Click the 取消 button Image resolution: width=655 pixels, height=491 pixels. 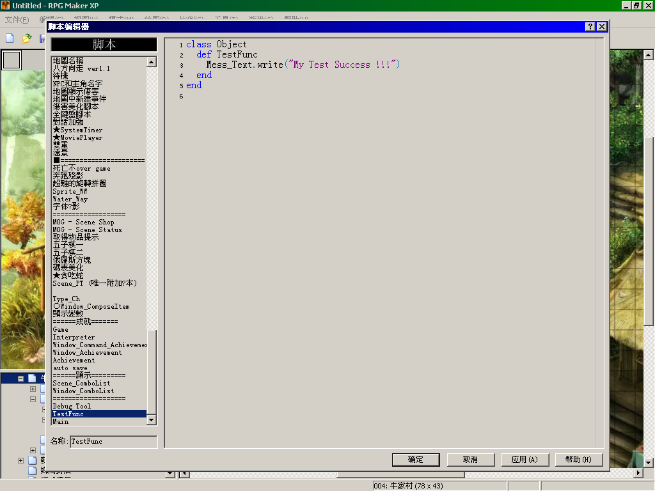tap(470, 460)
